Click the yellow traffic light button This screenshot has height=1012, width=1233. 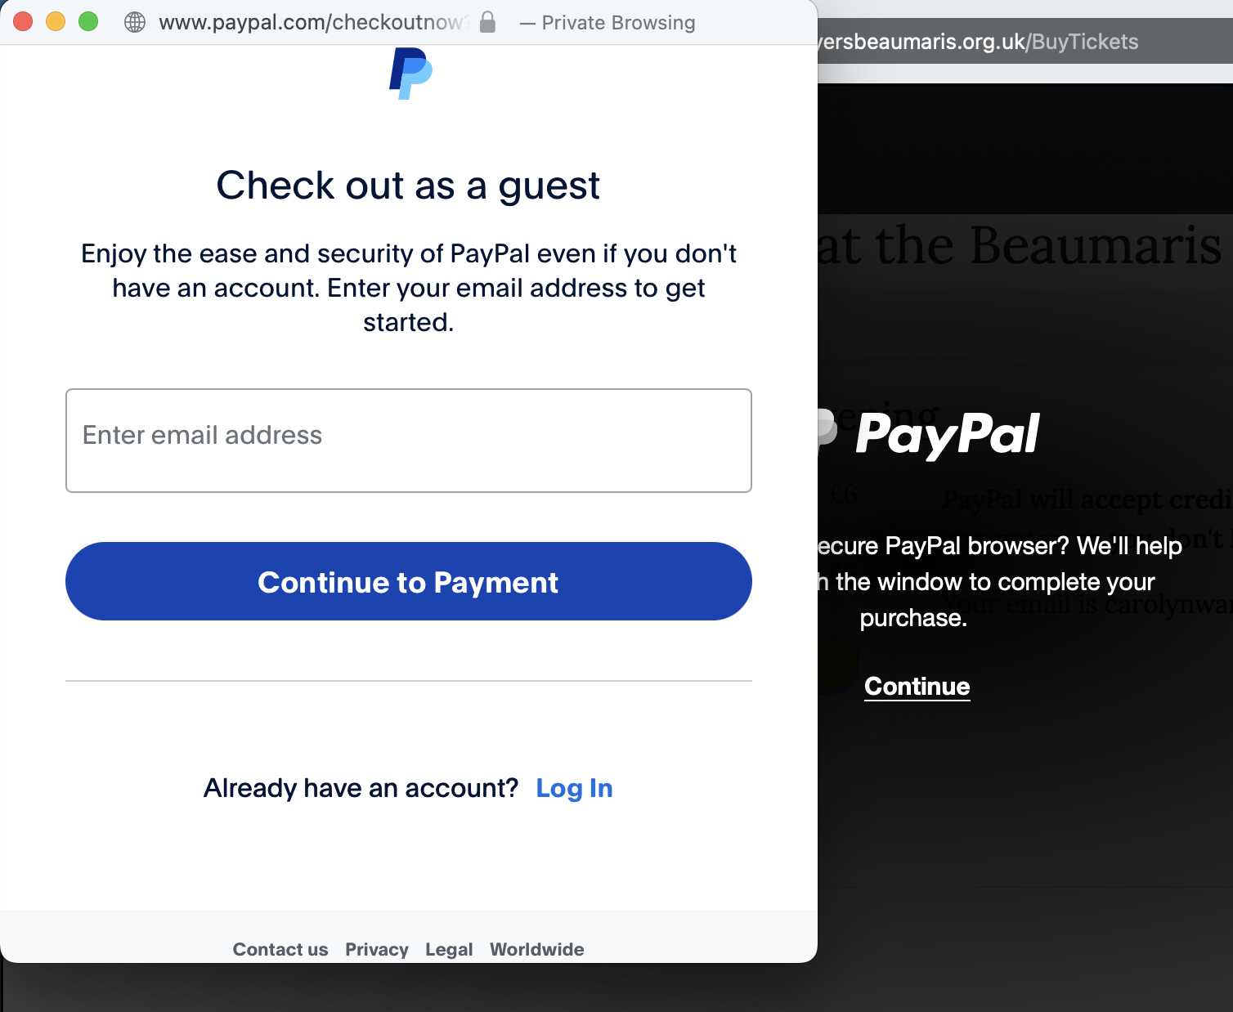tap(55, 21)
